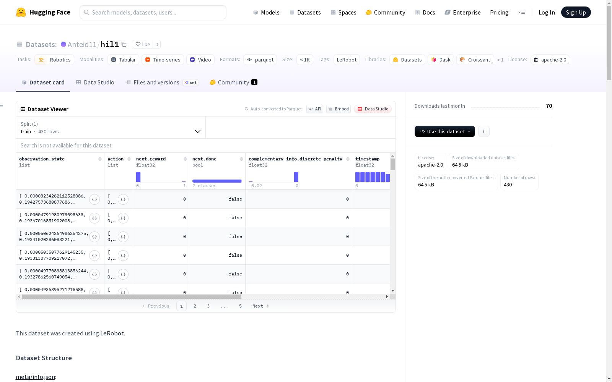Go to Datasets in the navigation
The height and width of the screenshot is (382, 612).
tap(305, 12)
